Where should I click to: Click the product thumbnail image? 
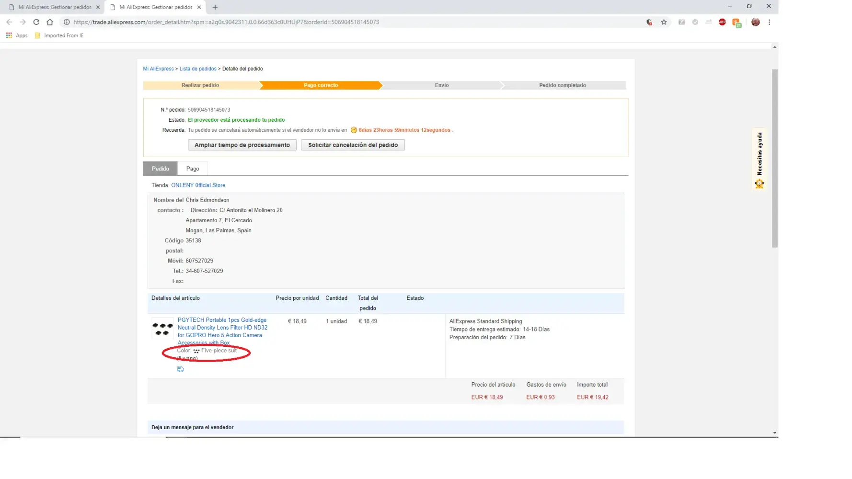162,329
